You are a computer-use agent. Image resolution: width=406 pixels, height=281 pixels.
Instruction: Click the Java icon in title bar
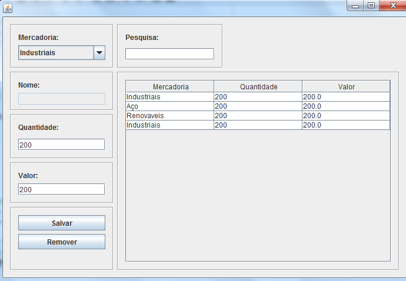point(8,9)
